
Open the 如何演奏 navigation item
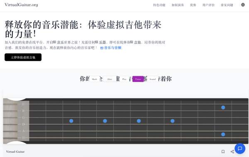178,5
